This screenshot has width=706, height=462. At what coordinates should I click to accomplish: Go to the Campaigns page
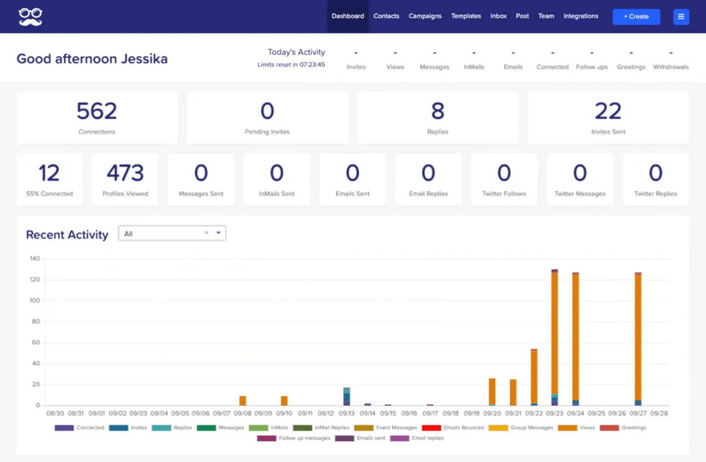pos(425,16)
